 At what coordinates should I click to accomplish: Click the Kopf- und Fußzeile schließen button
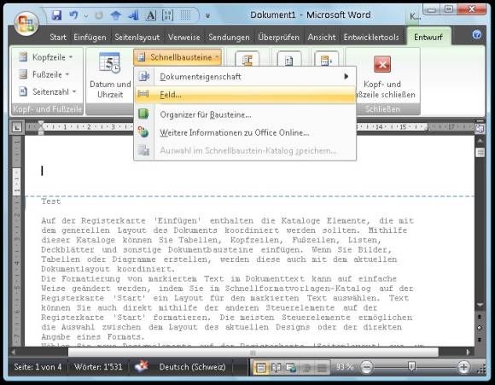click(382, 77)
